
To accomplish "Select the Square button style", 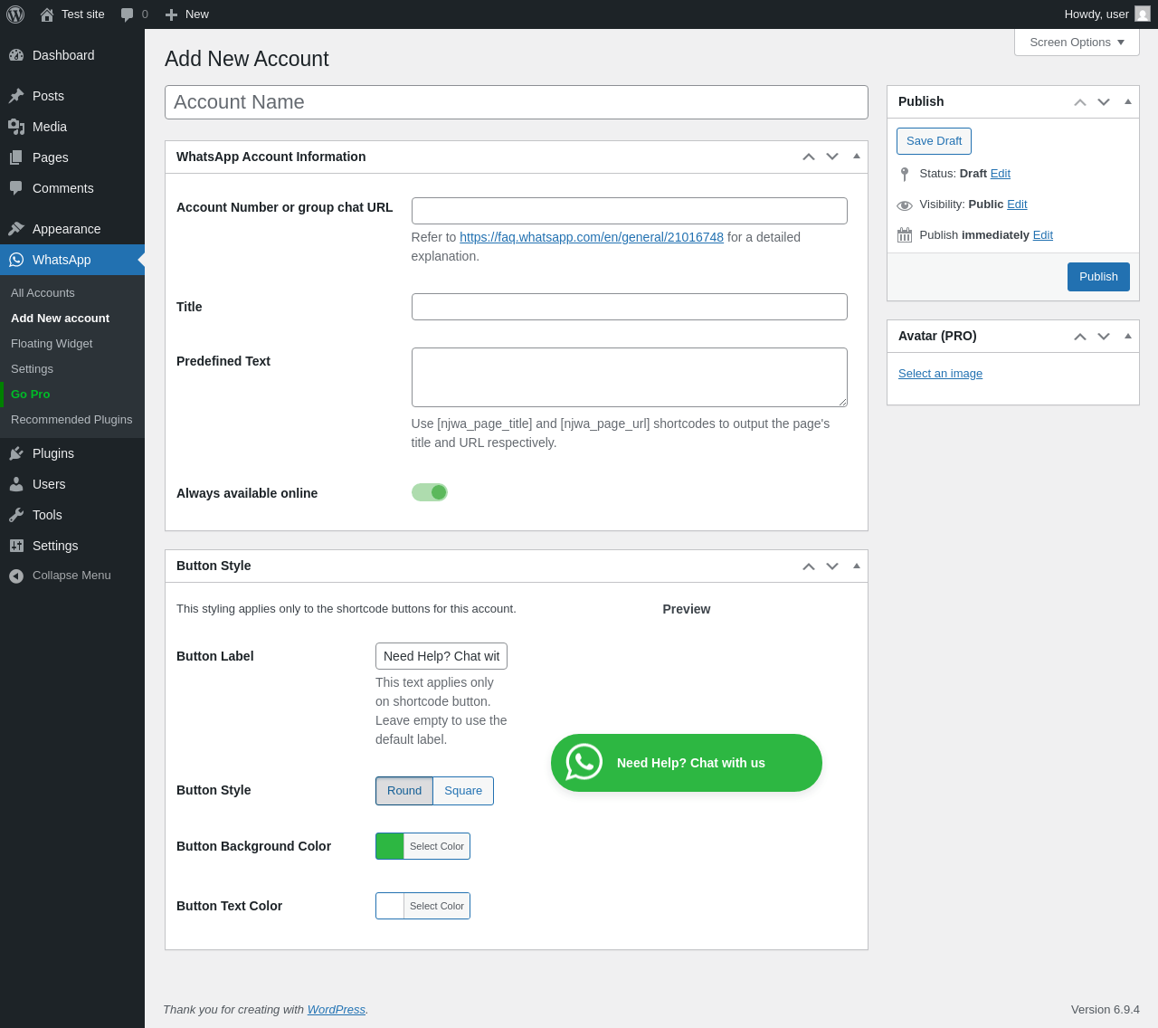I will click(463, 791).
